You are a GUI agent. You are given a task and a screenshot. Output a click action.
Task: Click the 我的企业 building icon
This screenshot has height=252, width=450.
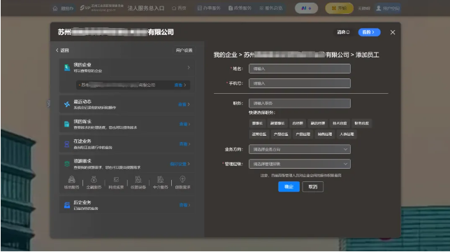[67, 67]
